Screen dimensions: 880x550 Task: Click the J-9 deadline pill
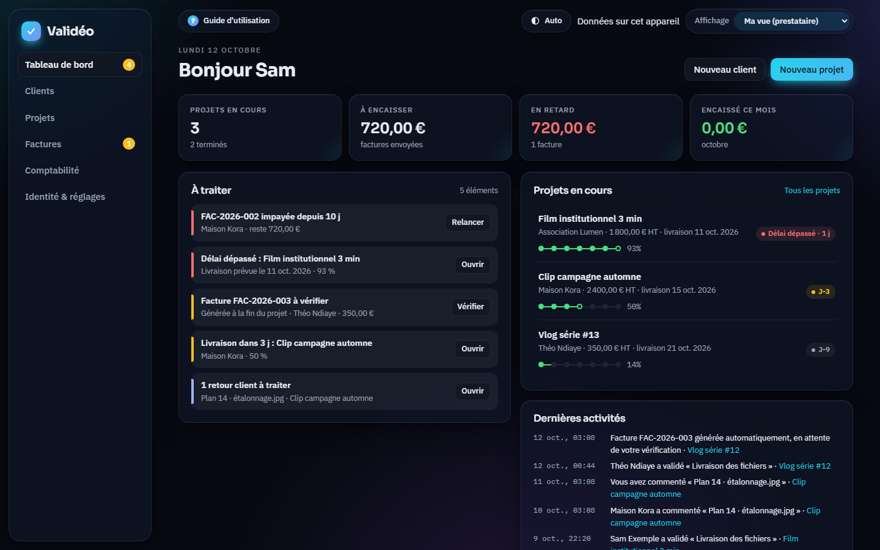click(820, 350)
